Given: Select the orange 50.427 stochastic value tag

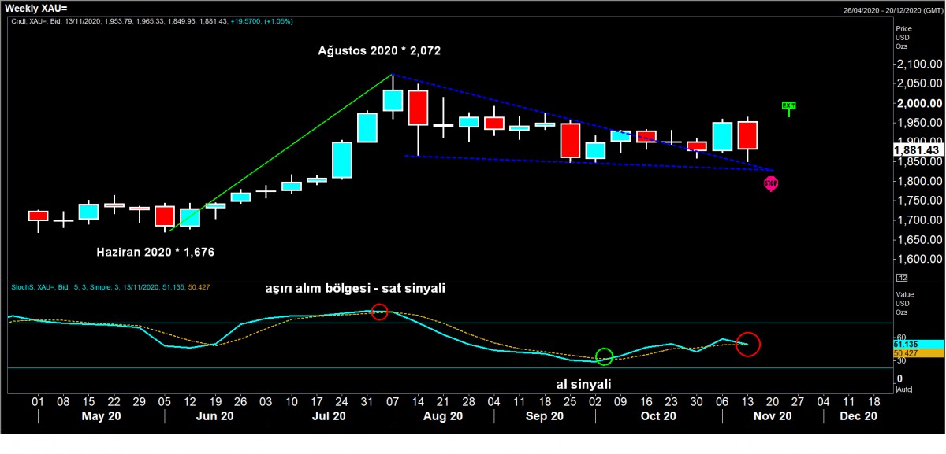Looking at the screenshot, I should coord(917,354).
